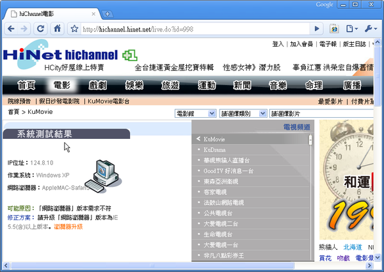
Task: Go back with the browser back arrow
Action: 11,29
